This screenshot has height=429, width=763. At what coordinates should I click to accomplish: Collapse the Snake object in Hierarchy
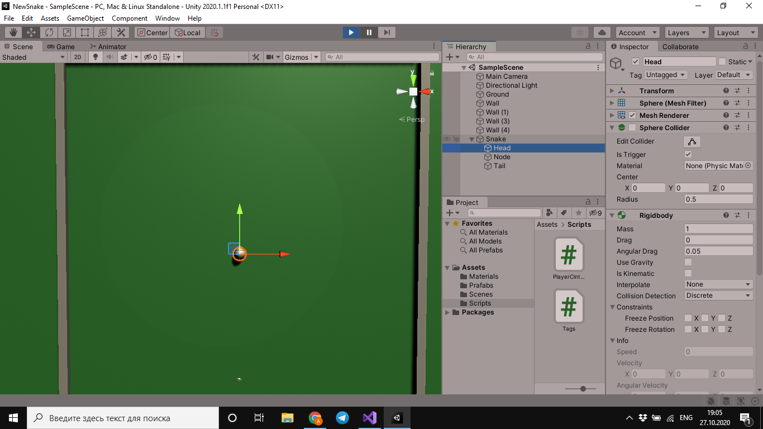tap(471, 139)
